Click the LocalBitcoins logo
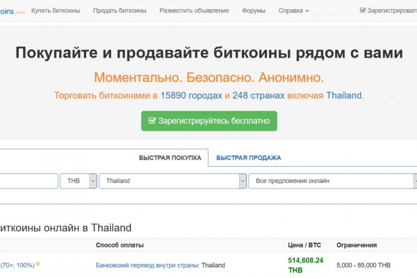This screenshot has width=417, height=278. (11, 10)
